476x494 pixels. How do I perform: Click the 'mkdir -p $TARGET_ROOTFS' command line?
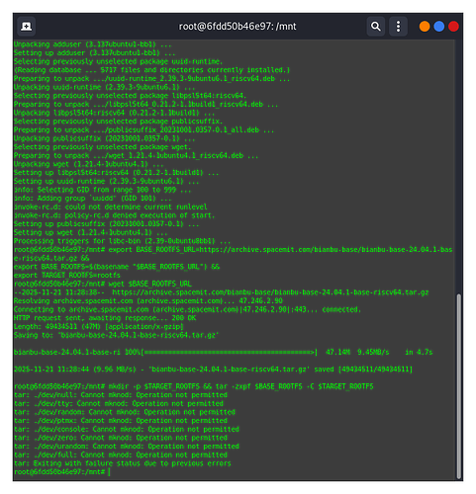194,386
